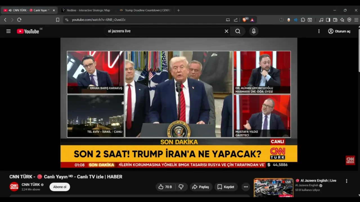Open the search-in-window toolbar icon
This screenshot has width=360, height=202.
[x=310, y=20]
